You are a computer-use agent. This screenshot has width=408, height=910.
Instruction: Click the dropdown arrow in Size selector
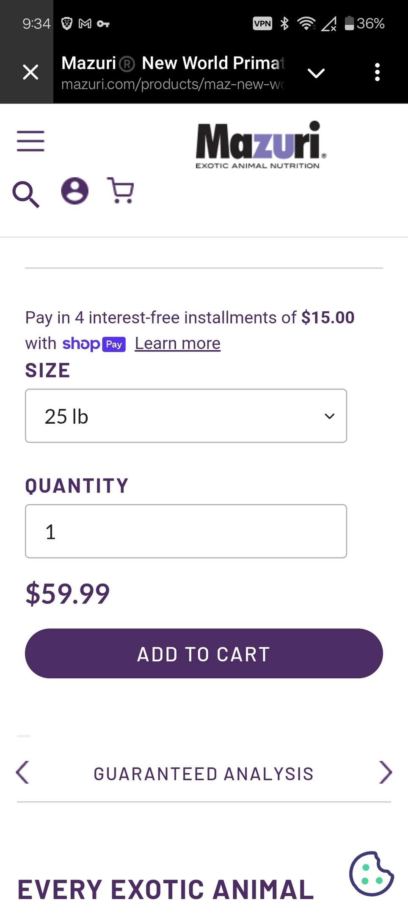(x=329, y=416)
